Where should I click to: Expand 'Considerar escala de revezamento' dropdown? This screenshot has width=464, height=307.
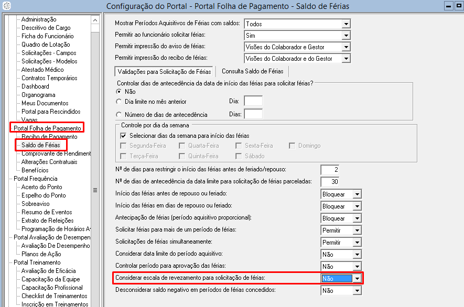point(357,279)
